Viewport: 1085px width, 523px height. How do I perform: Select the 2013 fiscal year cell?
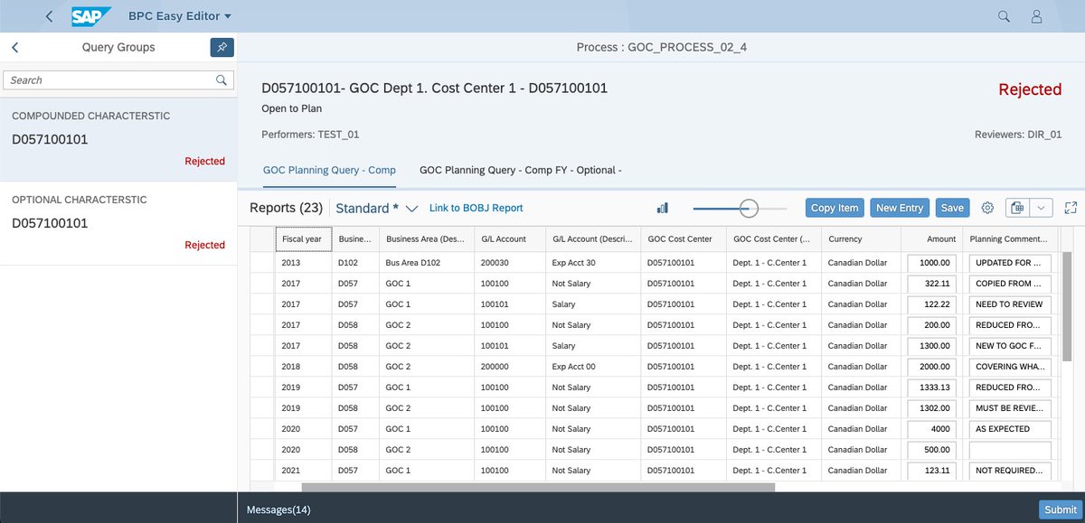click(303, 263)
